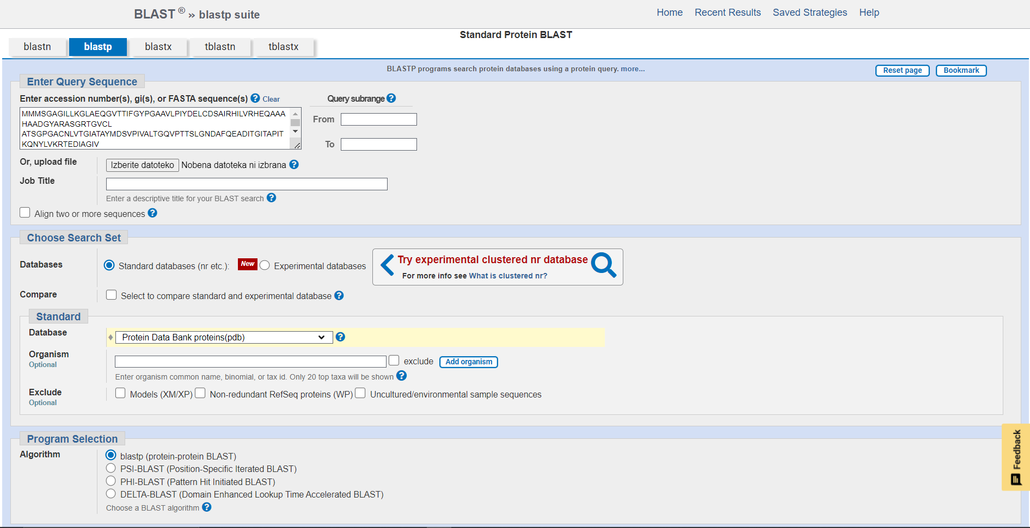Click the Reset page button

pos(903,70)
